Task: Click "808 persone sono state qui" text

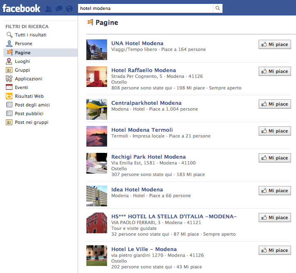Action: (142, 88)
